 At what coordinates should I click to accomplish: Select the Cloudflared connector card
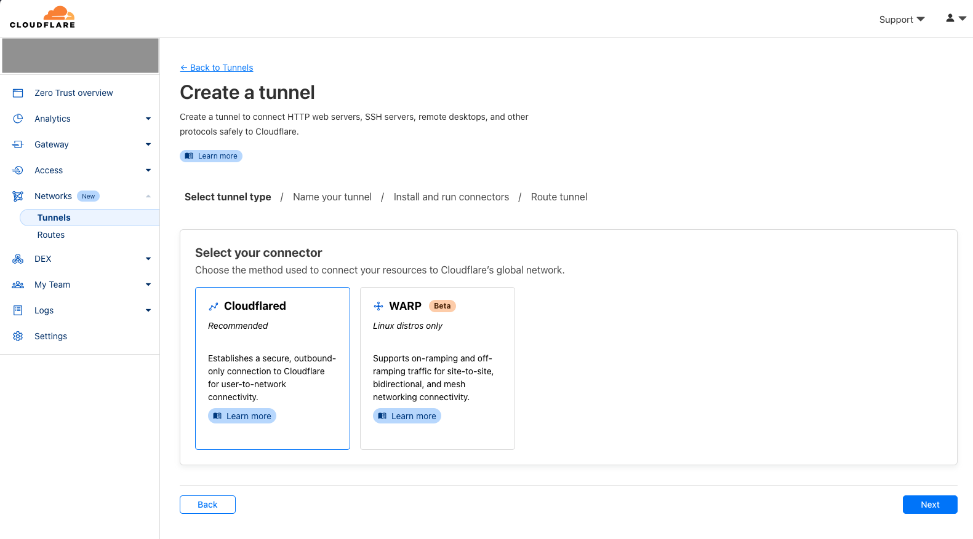[x=272, y=368]
